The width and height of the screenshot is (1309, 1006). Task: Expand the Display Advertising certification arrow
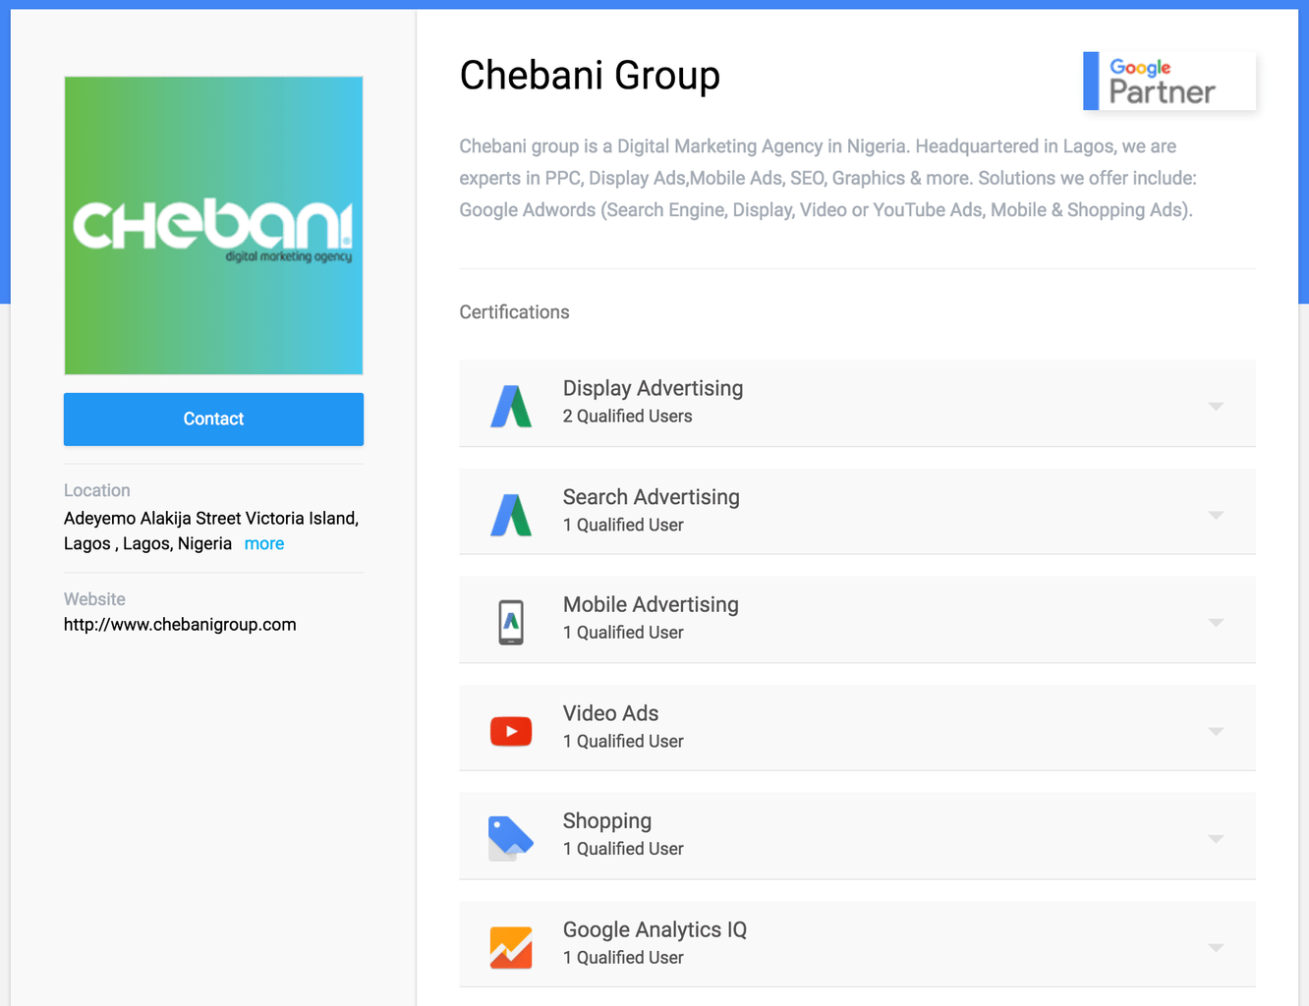pos(1216,406)
